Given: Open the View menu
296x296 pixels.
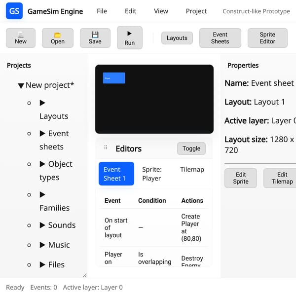Looking at the screenshot, I should pyautogui.click(x=161, y=11).
